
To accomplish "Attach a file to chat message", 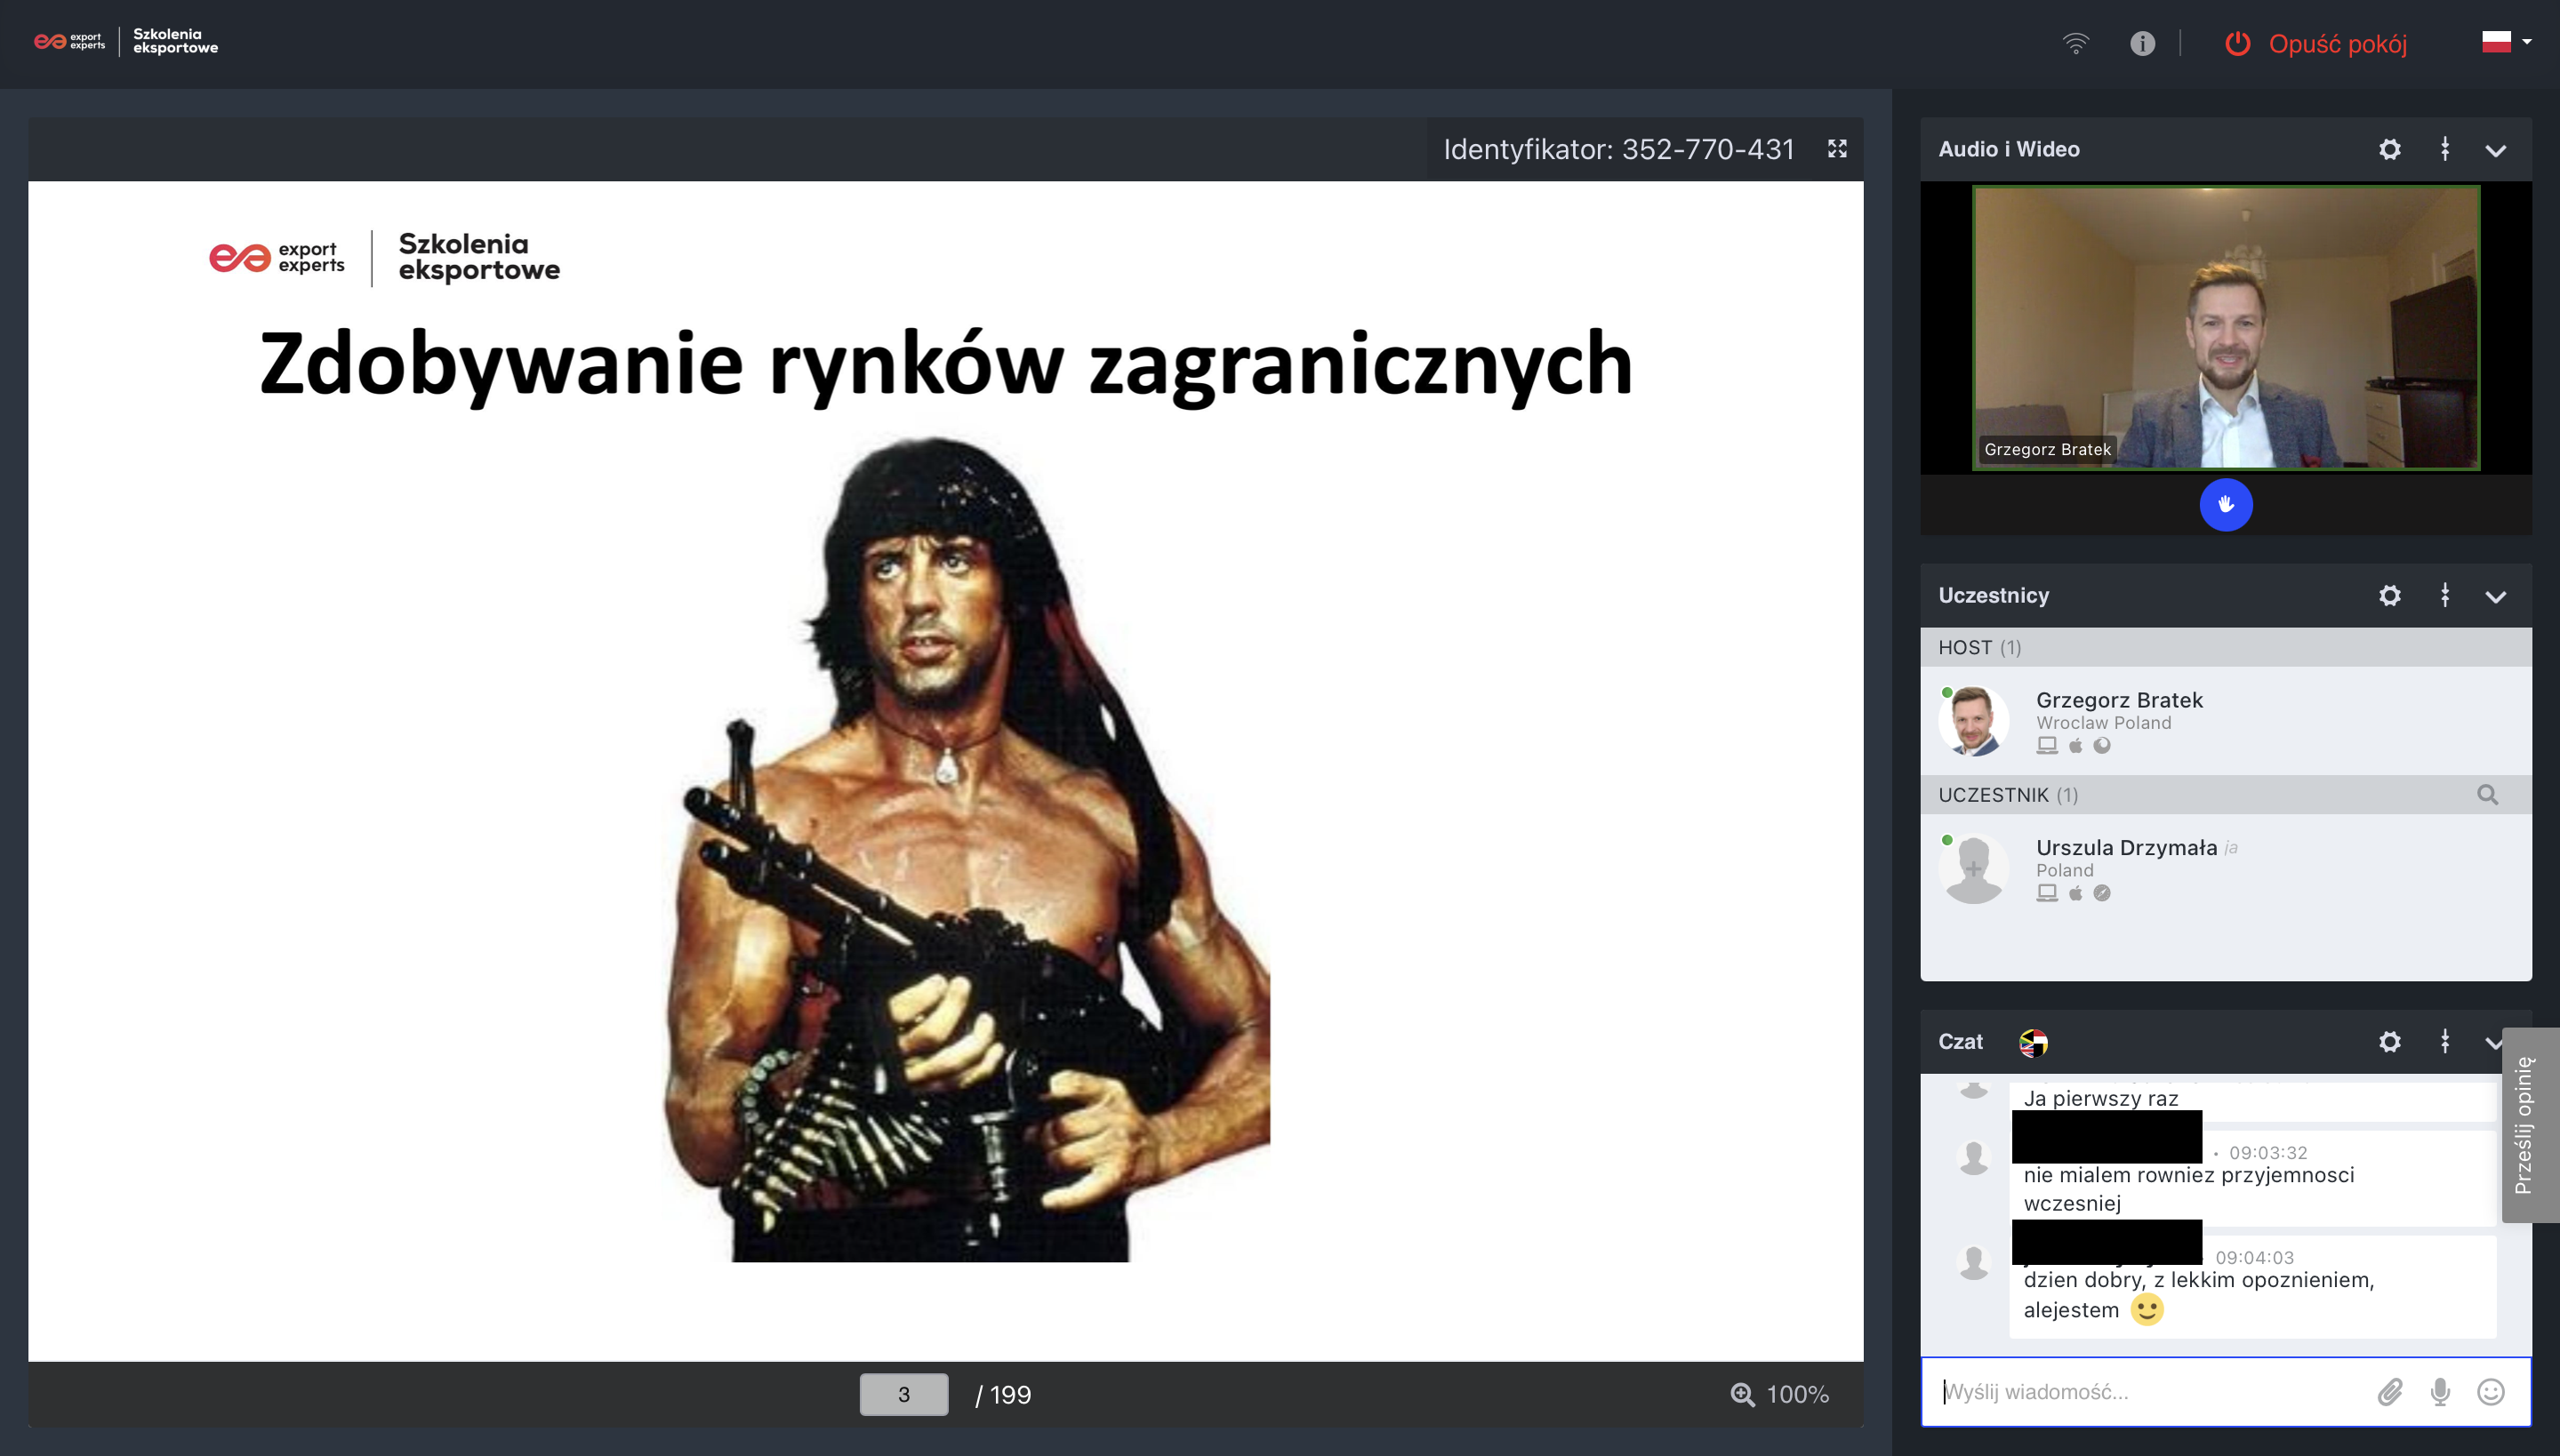I will point(2389,1392).
